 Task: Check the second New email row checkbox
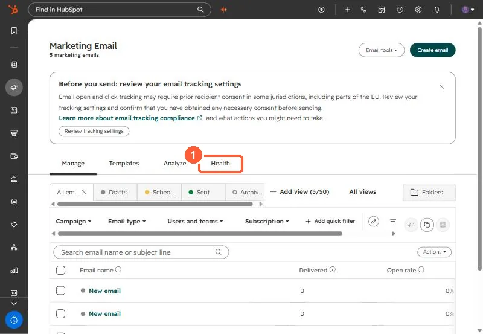[x=61, y=313]
